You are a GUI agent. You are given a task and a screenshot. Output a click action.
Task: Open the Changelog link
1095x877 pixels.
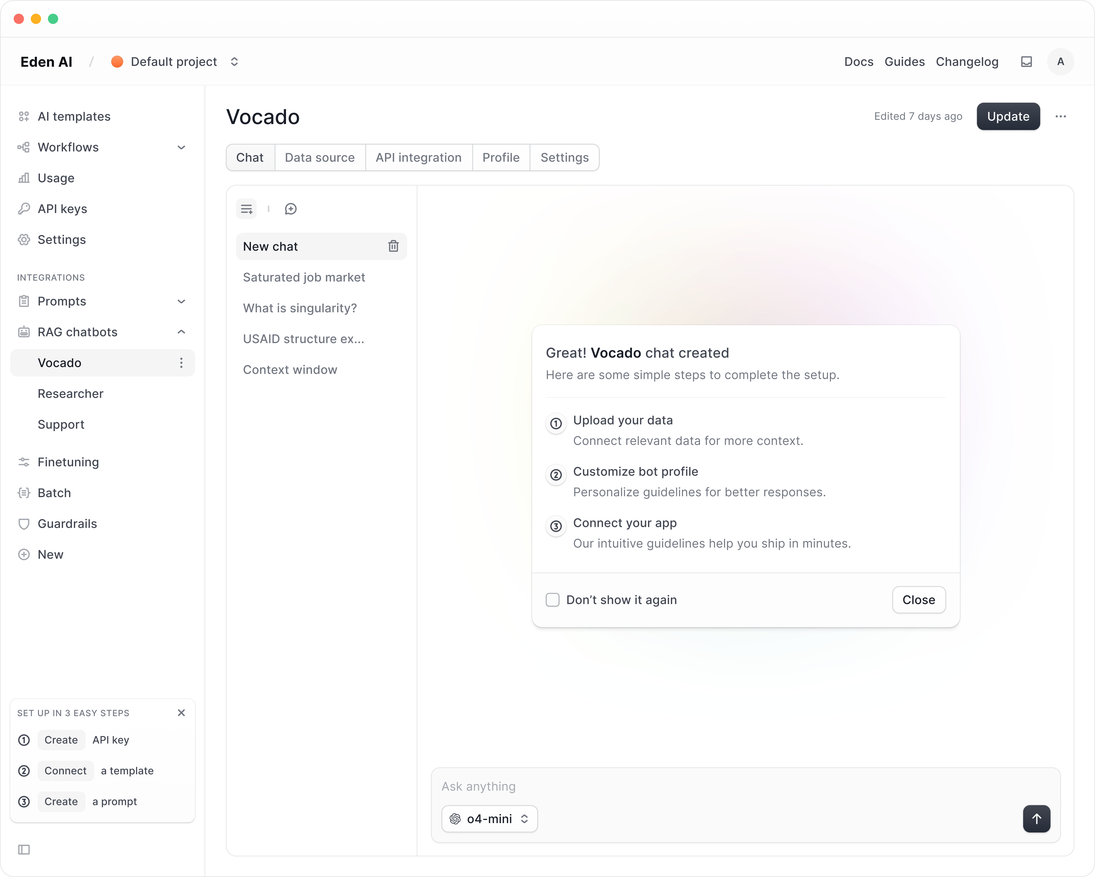pyautogui.click(x=967, y=62)
